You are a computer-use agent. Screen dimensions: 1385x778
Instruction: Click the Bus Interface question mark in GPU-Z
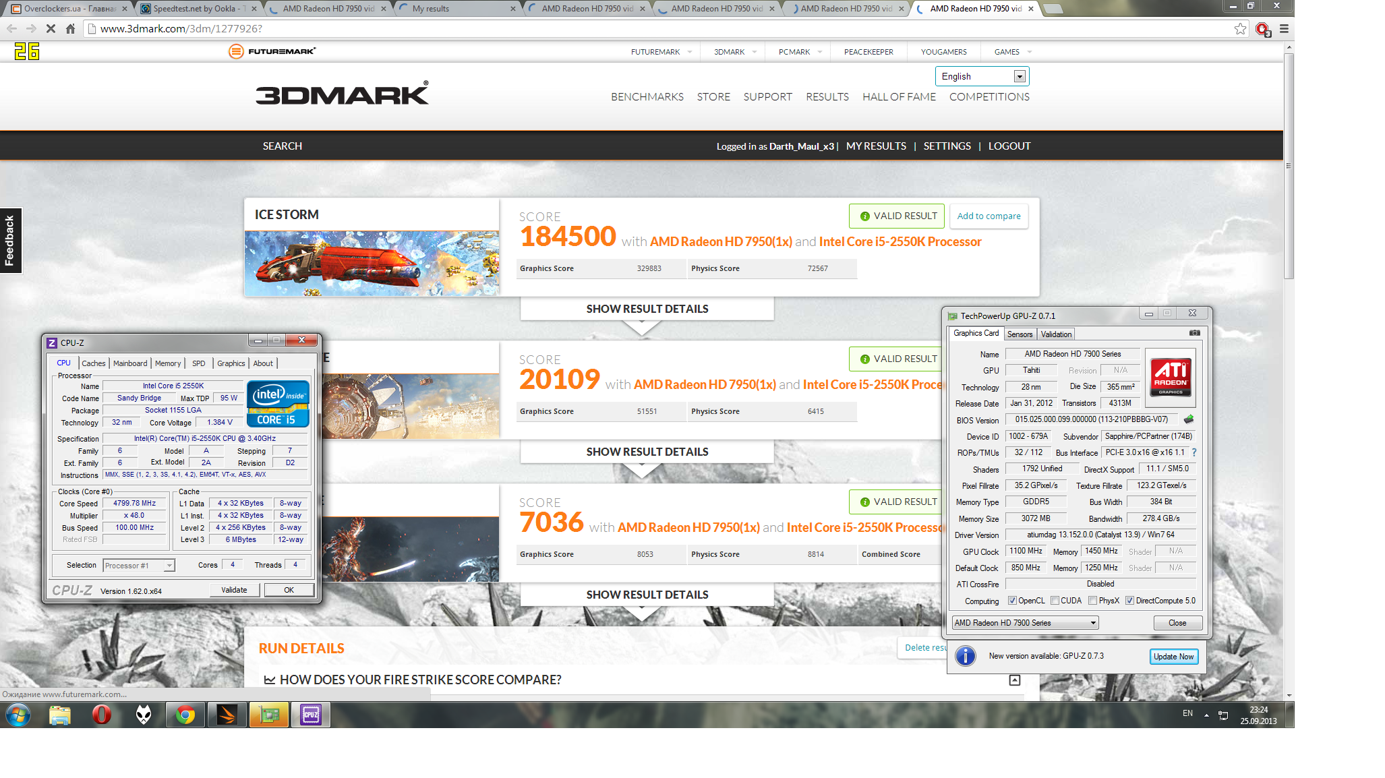(x=1194, y=452)
